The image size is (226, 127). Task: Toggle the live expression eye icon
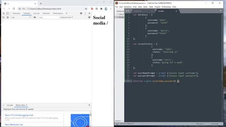35,17
